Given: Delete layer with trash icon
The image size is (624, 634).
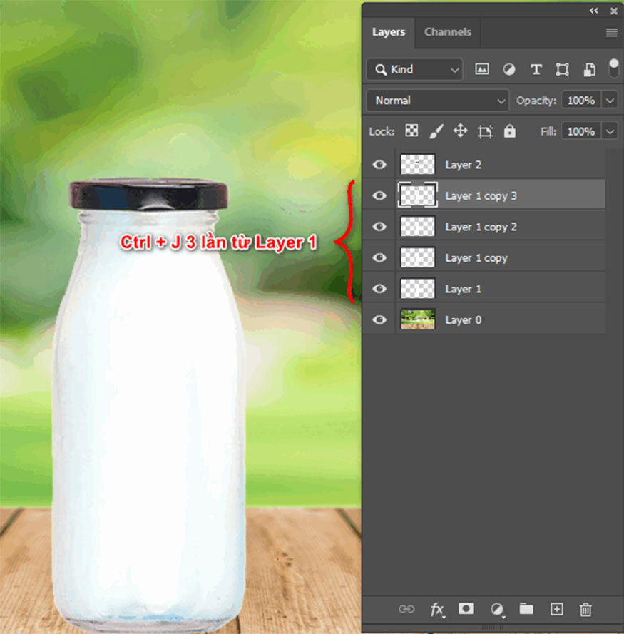Looking at the screenshot, I should [x=585, y=609].
